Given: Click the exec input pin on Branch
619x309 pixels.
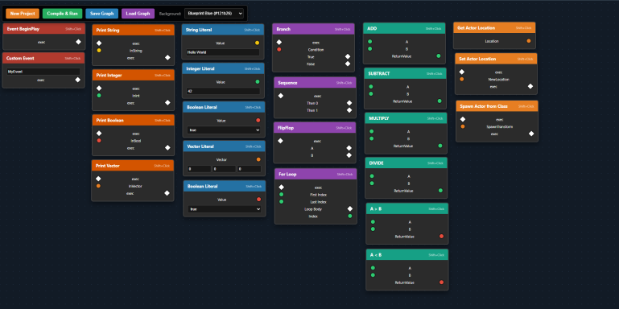Looking at the screenshot, I should click(x=279, y=42).
